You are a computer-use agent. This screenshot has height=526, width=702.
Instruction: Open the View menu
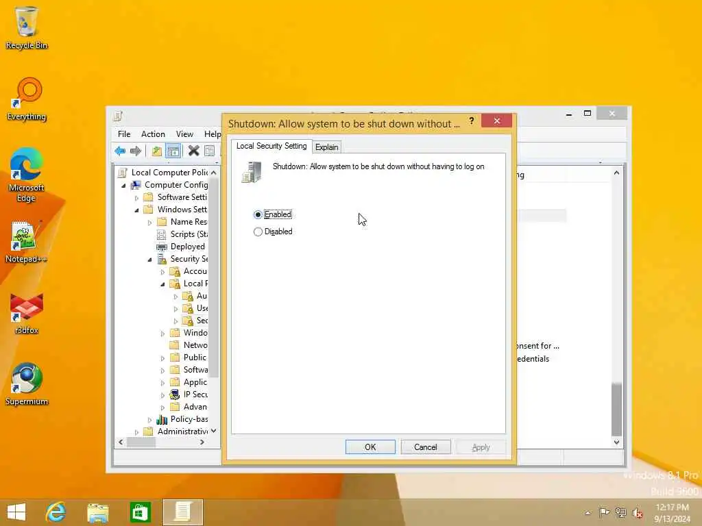click(x=184, y=134)
